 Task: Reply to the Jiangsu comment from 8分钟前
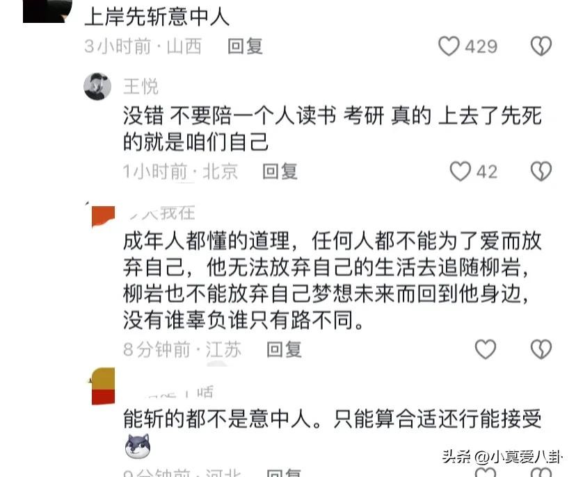[284, 349]
